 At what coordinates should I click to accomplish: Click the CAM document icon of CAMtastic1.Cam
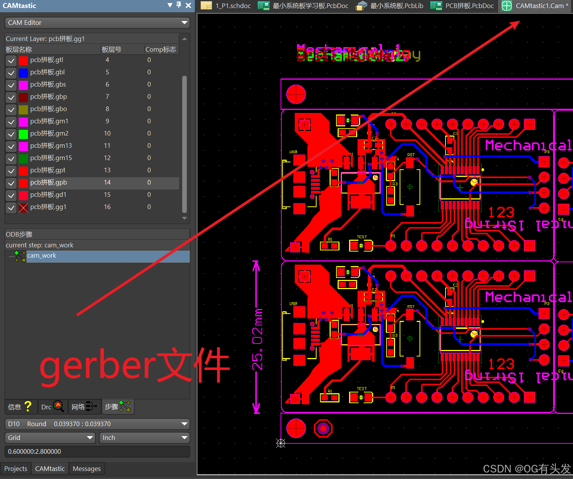507,6
